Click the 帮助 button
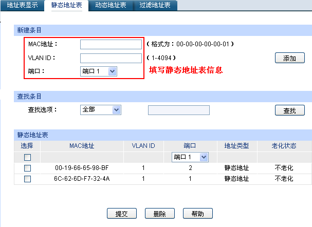Image resolution: width=312 pixels, height=227 pixels. 198,214
